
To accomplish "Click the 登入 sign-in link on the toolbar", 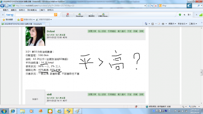I will point(189,15).
